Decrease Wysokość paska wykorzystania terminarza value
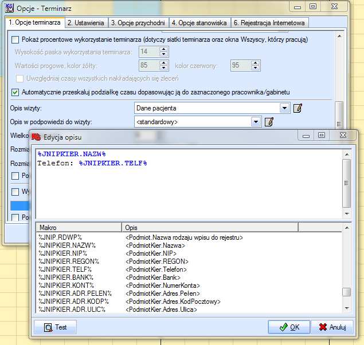This screenshot has height=345, width=364. click(164, 54)
